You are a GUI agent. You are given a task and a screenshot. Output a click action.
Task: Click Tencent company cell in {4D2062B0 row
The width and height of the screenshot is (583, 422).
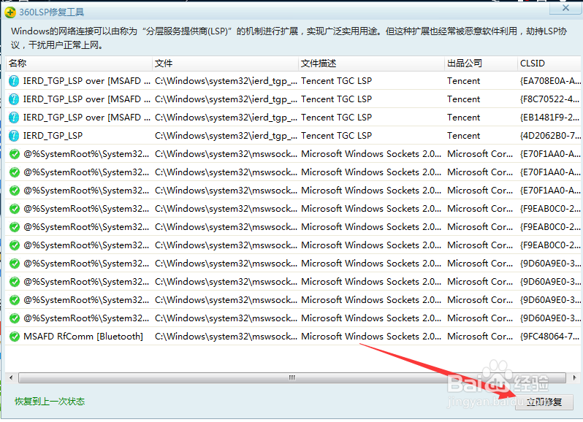click(464, 135)
